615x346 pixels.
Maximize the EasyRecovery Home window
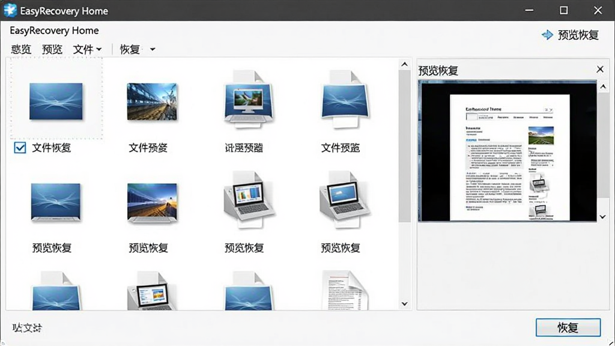coord(563,11)
